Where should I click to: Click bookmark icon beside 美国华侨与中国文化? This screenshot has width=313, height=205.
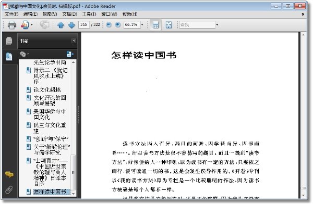[29, 111]
